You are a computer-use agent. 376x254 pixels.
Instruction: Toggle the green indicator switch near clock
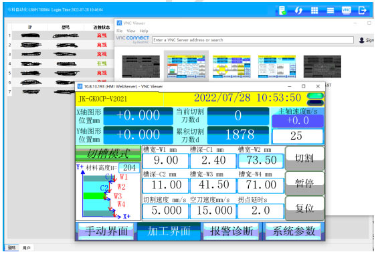pyautogui.click(x=315, y=96)
